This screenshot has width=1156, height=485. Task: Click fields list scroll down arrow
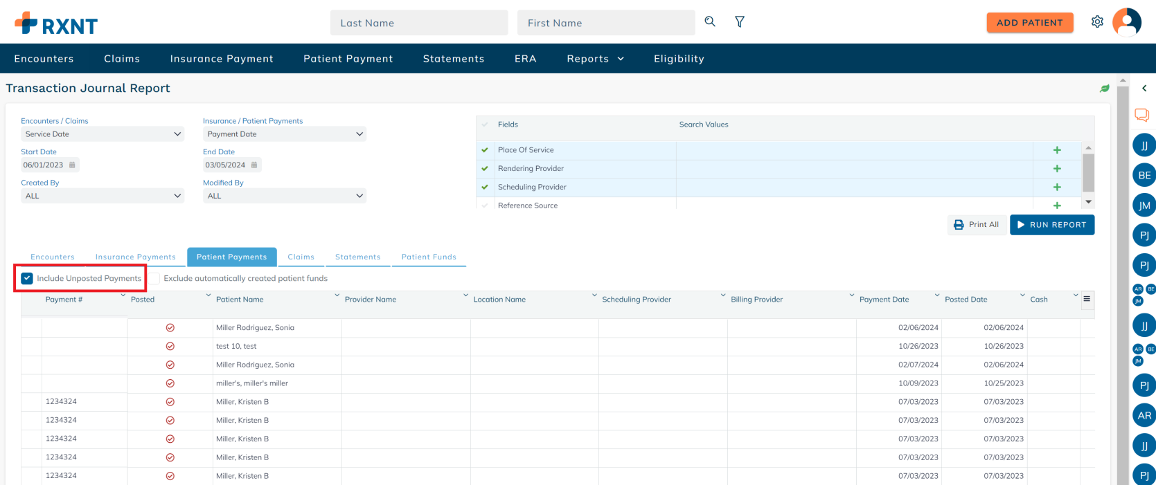(x=1088, y=202)
